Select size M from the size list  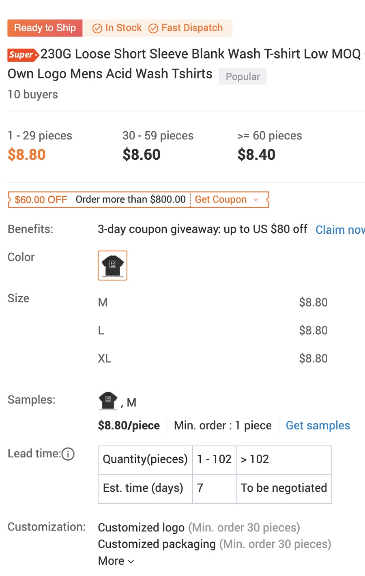point(103,302)
